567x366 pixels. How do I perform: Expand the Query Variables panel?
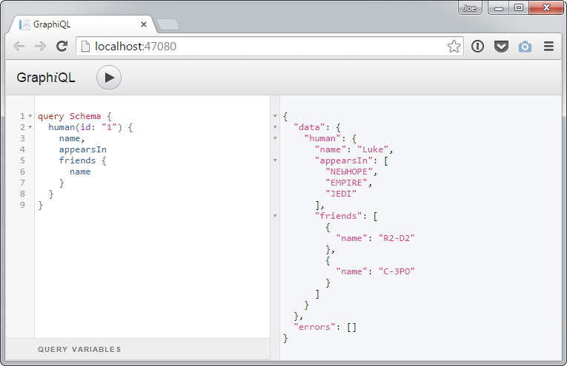[x=138, y=349]
